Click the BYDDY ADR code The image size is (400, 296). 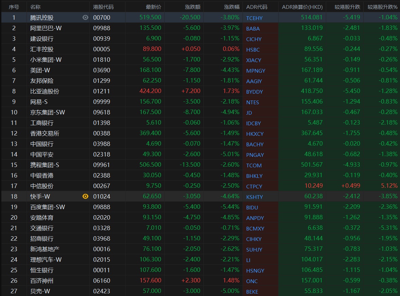tap(254, 92)
